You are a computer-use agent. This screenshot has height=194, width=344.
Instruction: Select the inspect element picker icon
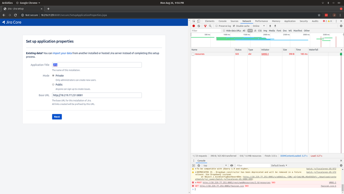[194, 21]
